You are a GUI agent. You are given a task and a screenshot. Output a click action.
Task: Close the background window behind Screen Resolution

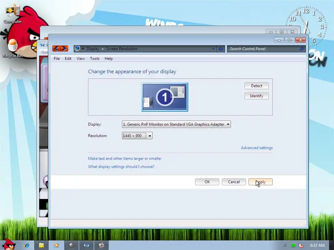[293, 32]
